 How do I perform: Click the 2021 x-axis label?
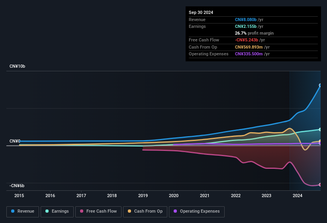205,196
